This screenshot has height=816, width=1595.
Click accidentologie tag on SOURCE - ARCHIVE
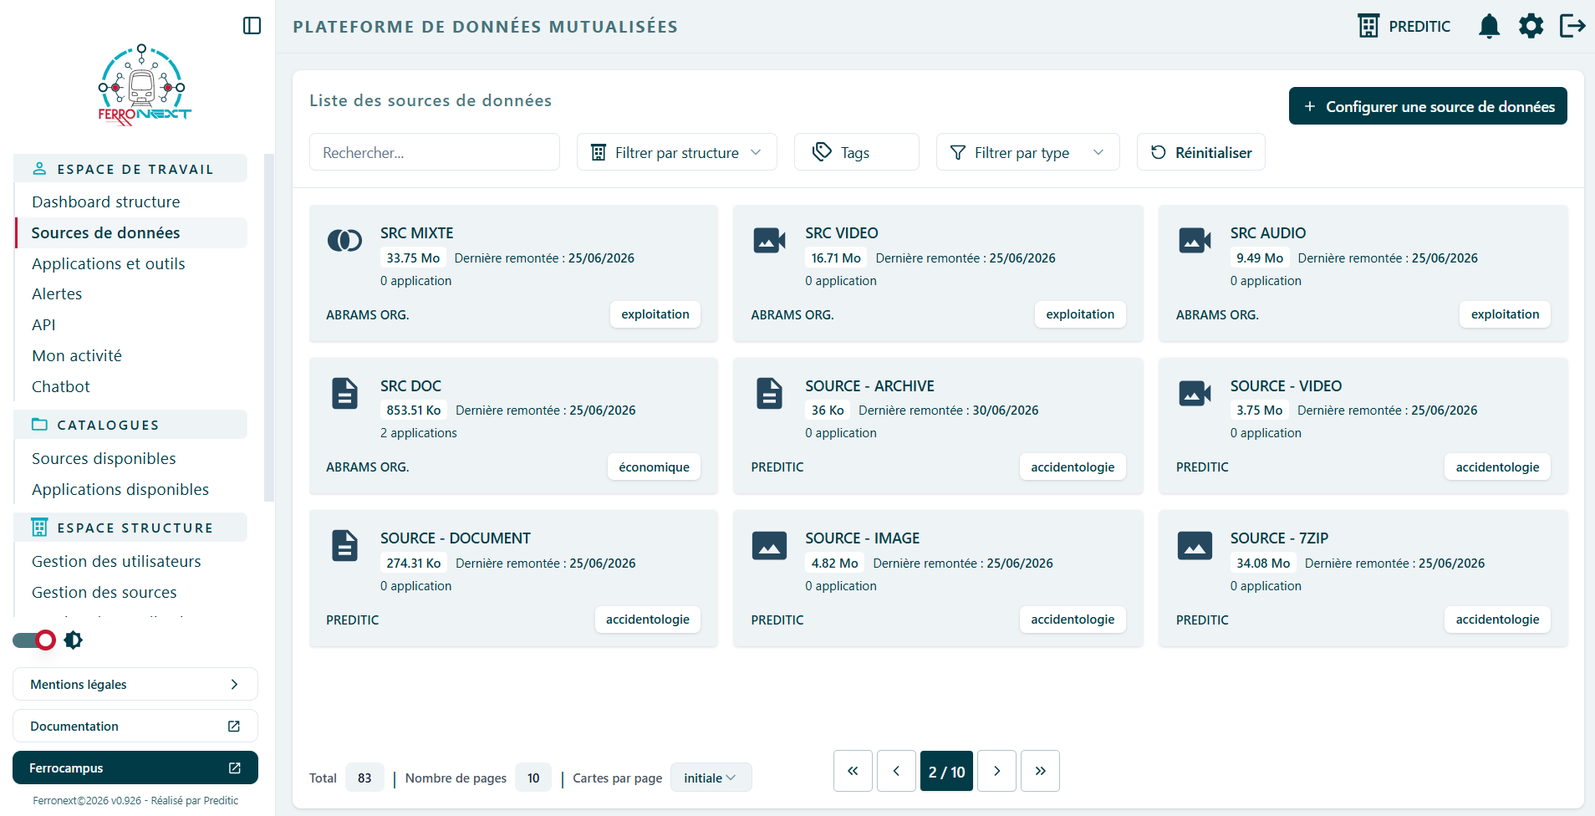[1073, 467]
